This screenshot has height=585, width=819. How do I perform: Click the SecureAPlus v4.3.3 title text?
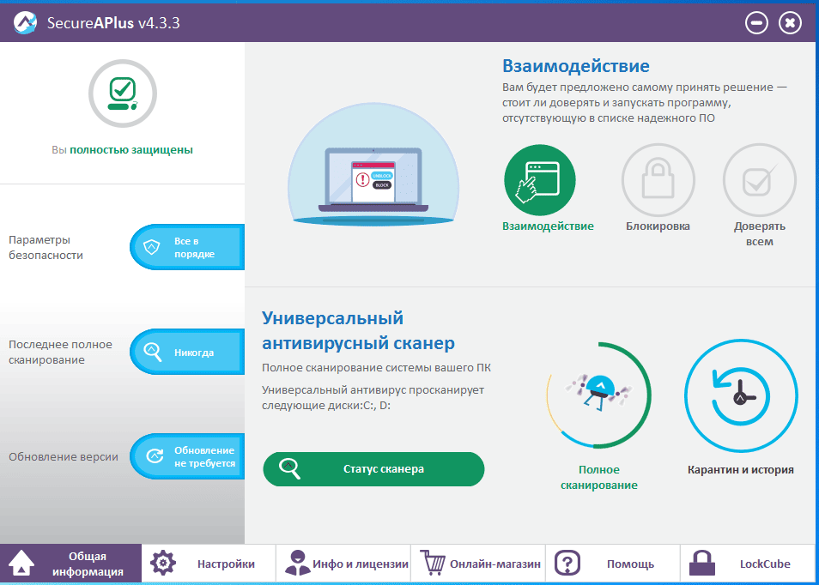(x=113, y=23)
